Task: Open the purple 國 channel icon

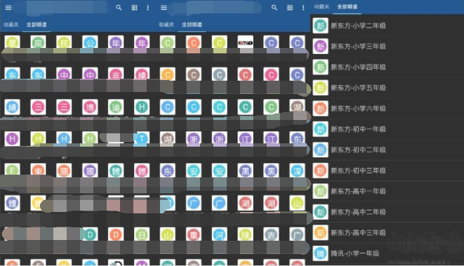Action: coord(90,171)
